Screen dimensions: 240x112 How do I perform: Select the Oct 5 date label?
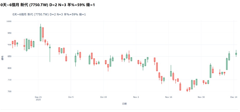point(71,97)
